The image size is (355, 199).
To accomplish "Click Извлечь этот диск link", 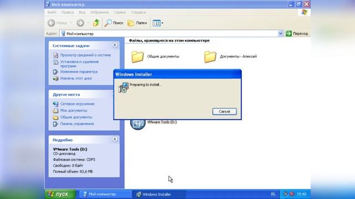I will pos(76,78).
